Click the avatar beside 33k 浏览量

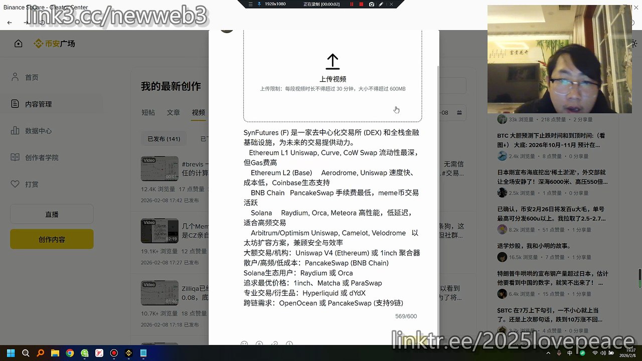[x=502, y=119]
